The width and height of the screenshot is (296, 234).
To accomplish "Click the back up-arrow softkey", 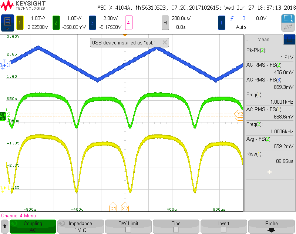I will (x=5, y=226).
